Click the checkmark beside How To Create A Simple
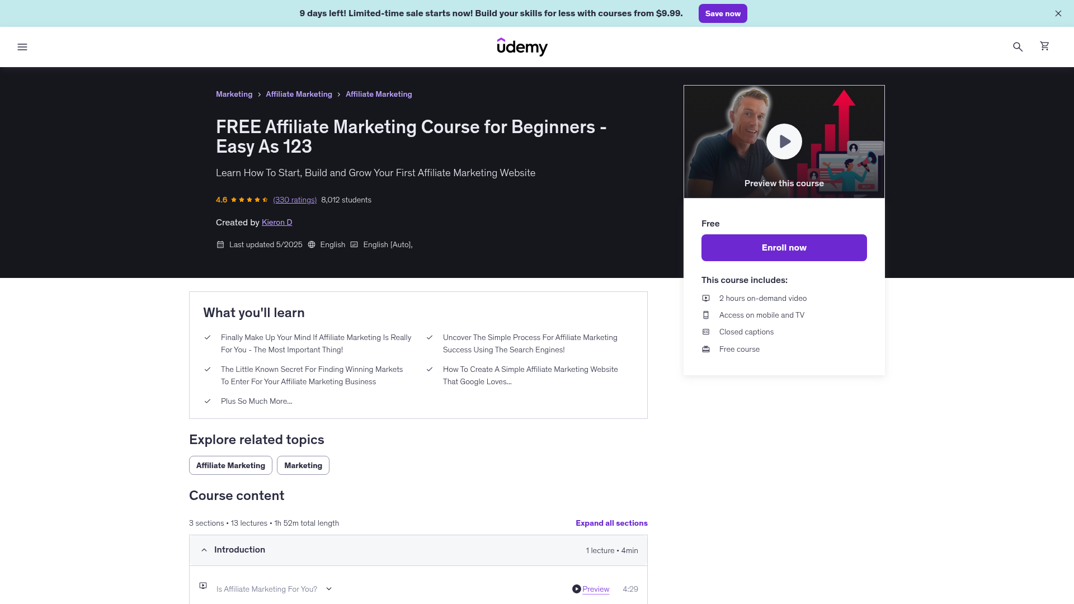This screenshot has width=1074, height=604. [x=430, y=369]
